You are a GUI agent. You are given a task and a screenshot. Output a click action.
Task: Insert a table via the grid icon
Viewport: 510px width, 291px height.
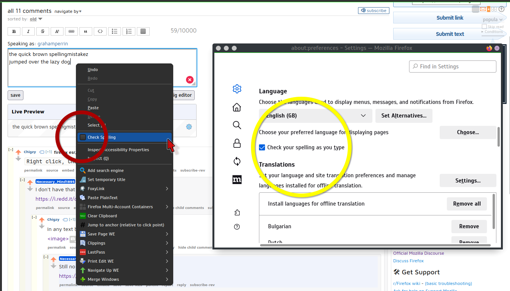click(143, 31)
